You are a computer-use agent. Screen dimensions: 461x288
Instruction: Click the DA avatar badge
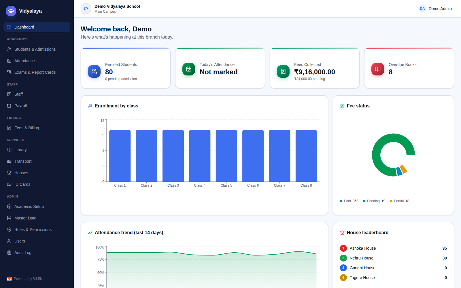pyautogui.click(x=422, y=9)
